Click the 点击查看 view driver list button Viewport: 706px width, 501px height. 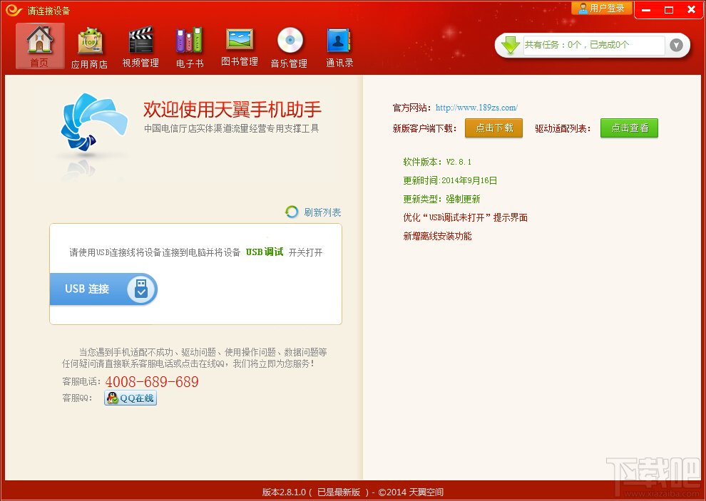630,128
